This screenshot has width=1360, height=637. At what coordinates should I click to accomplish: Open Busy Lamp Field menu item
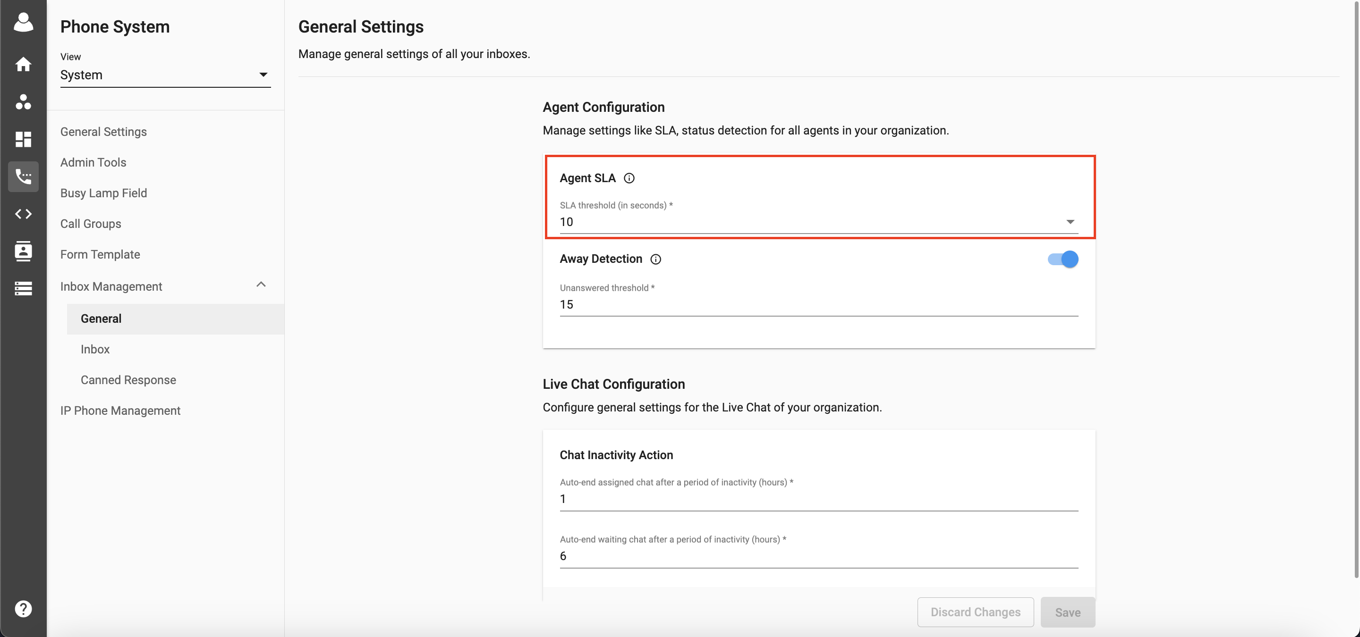103,193
